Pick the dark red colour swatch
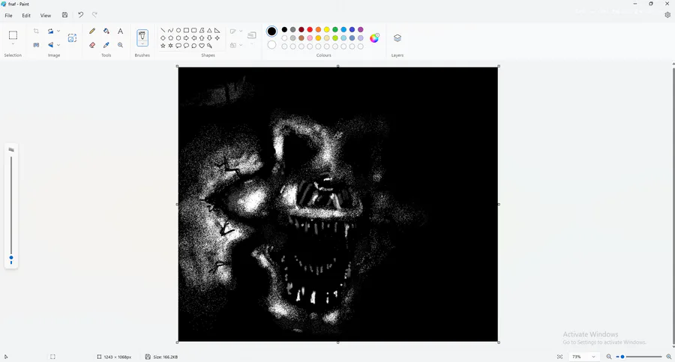This screenshot has height=362, width=675. tap(301, 30)
